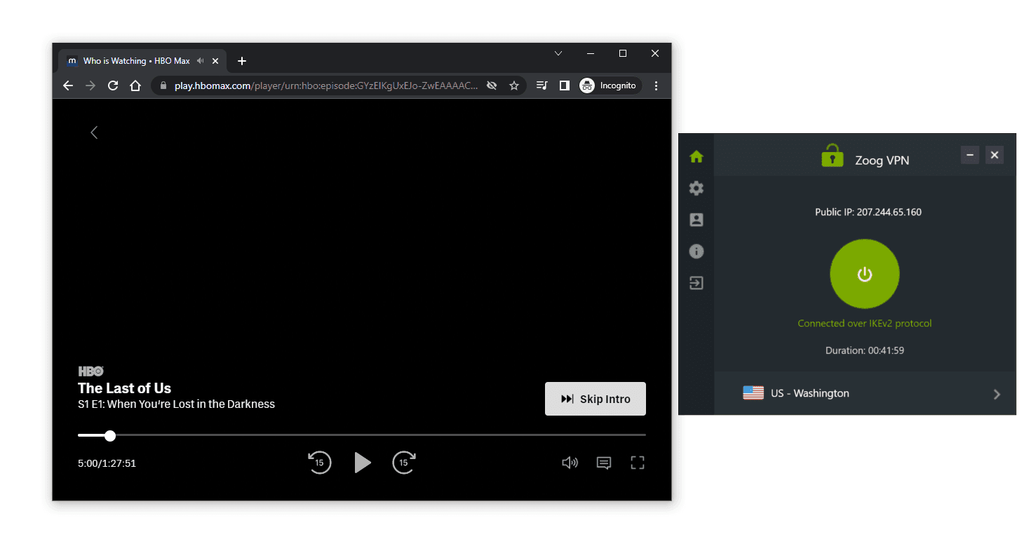Viewport: 1036px width, 560px height.
Task: Toggle site permissions via the eye icon
Action: (492, 85)
